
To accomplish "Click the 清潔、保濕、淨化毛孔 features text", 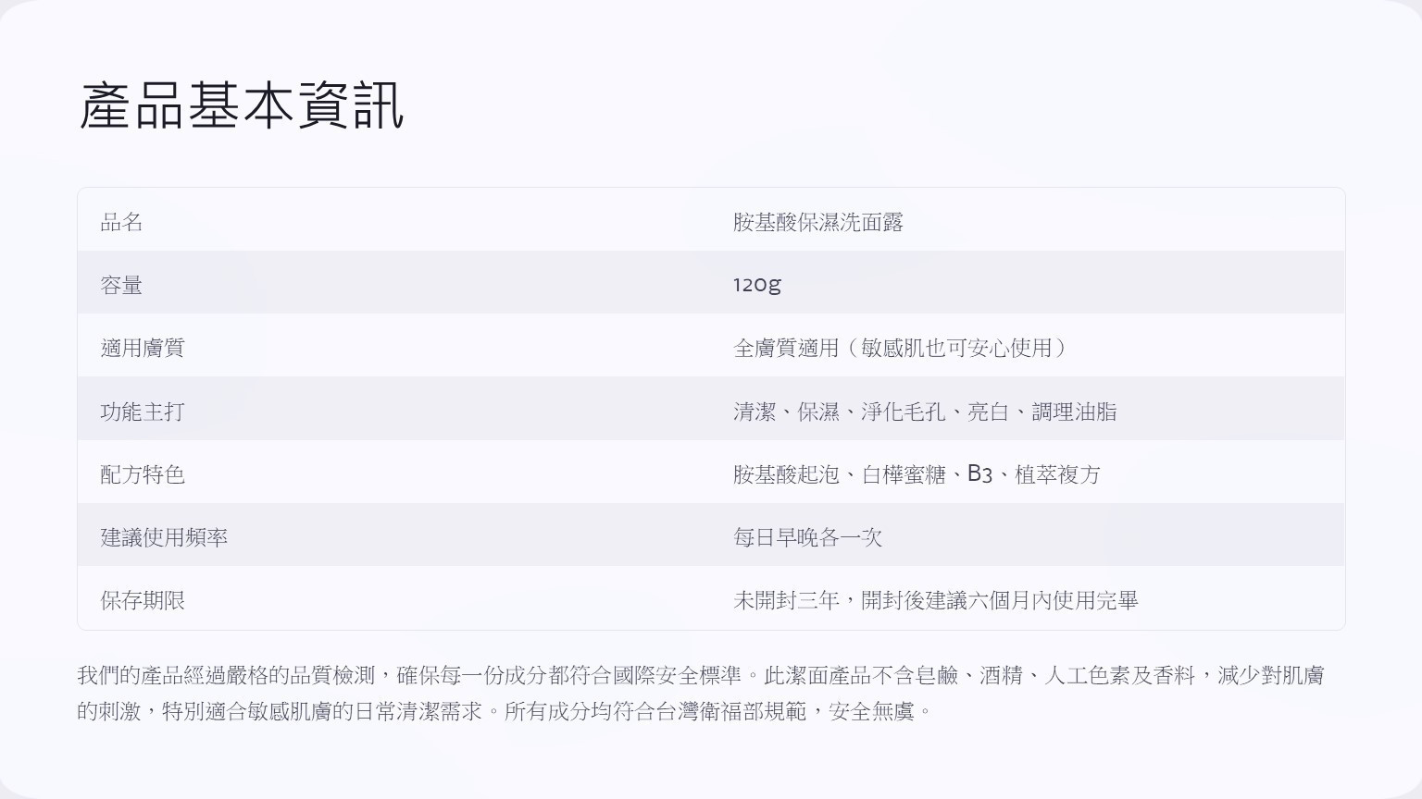I will pos(839,412).
